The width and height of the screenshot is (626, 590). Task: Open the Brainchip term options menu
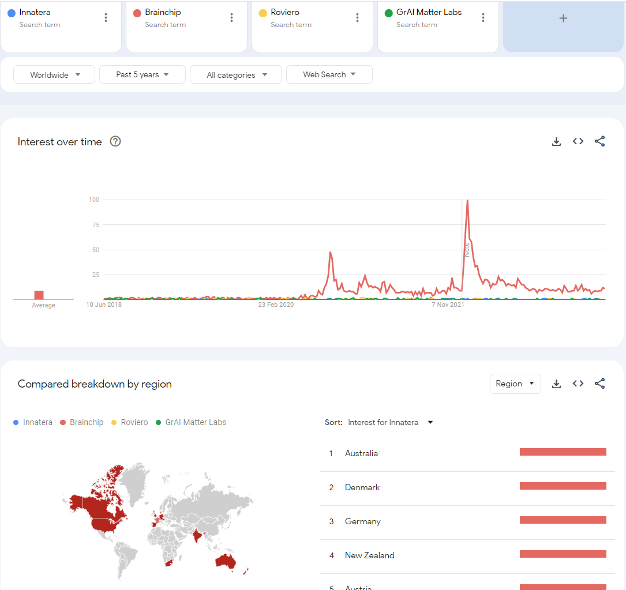click(x=231, y=17)
